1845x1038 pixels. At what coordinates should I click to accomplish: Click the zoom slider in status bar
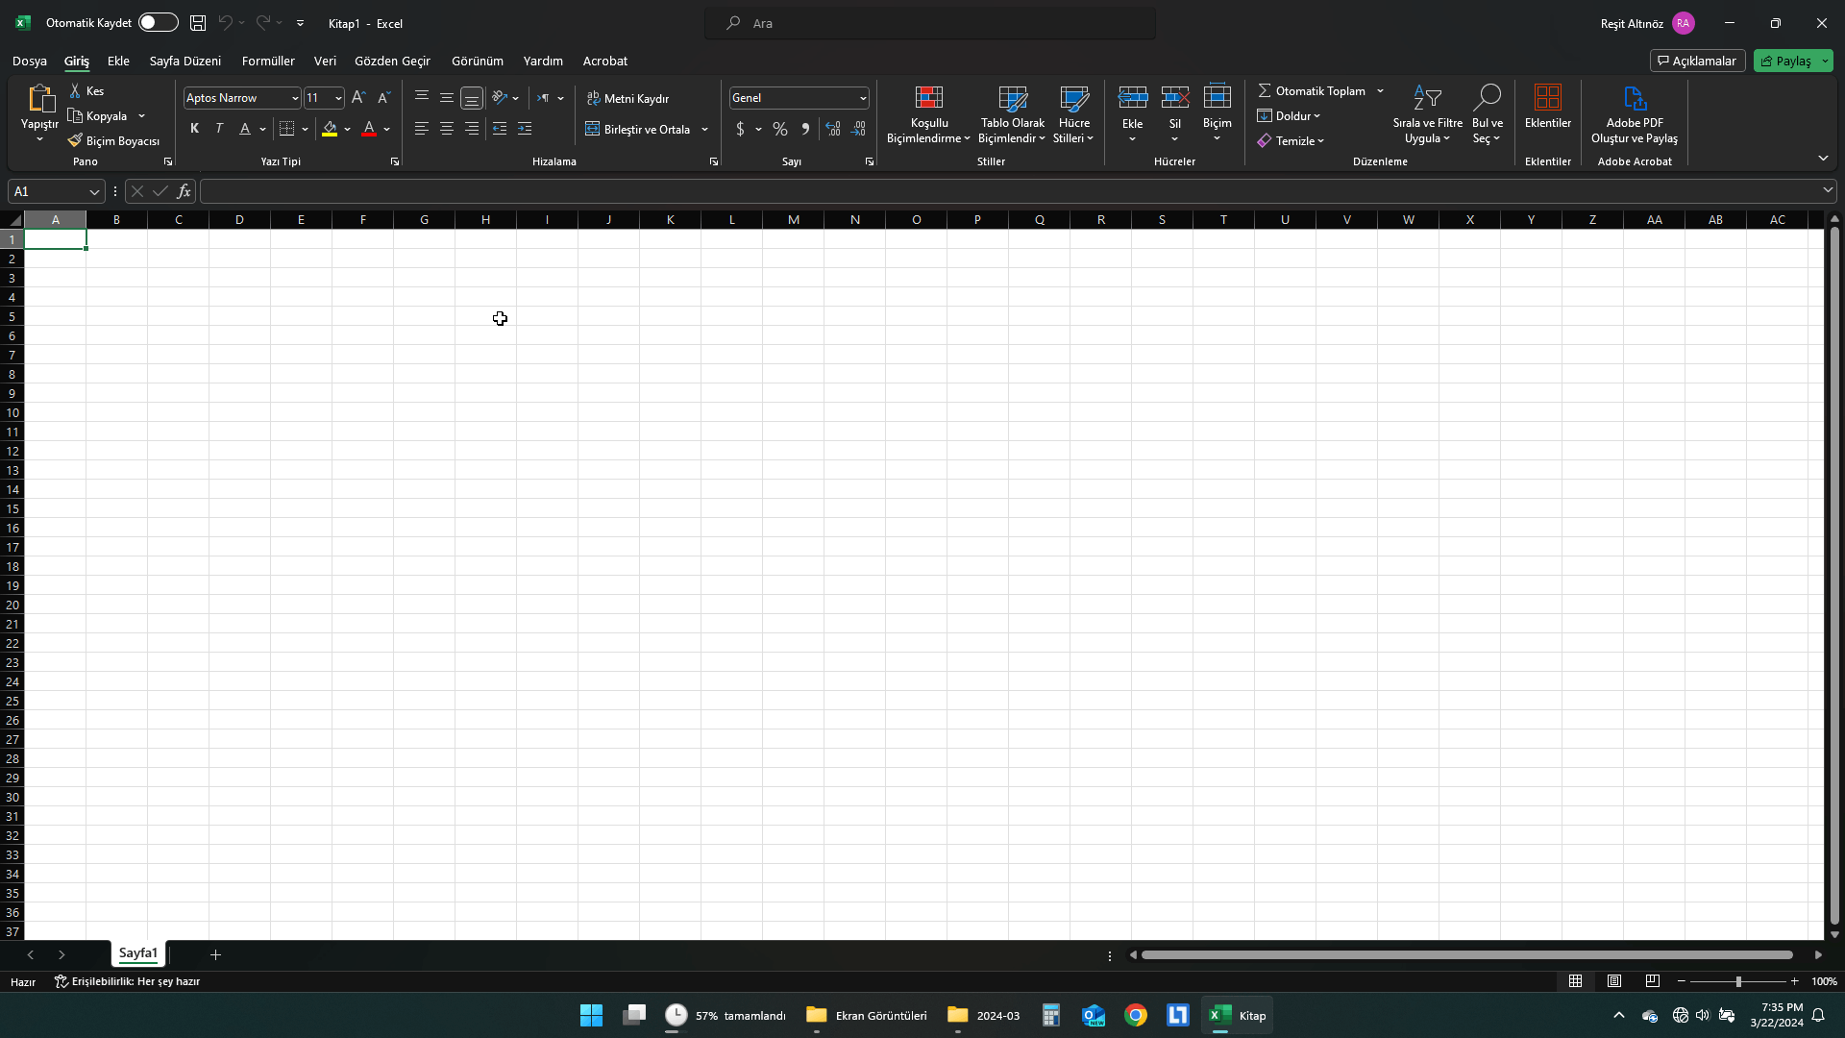tap(1737, 981)
